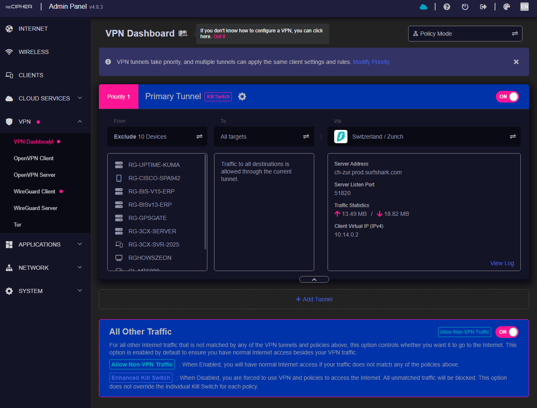Click the power reboot icon

coord(465,7)
